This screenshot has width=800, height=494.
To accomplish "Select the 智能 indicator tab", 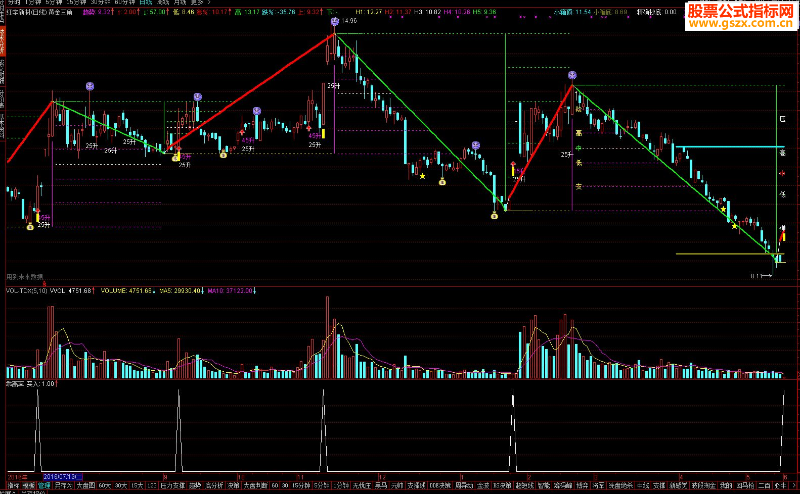I will click(x=544, y=485).
